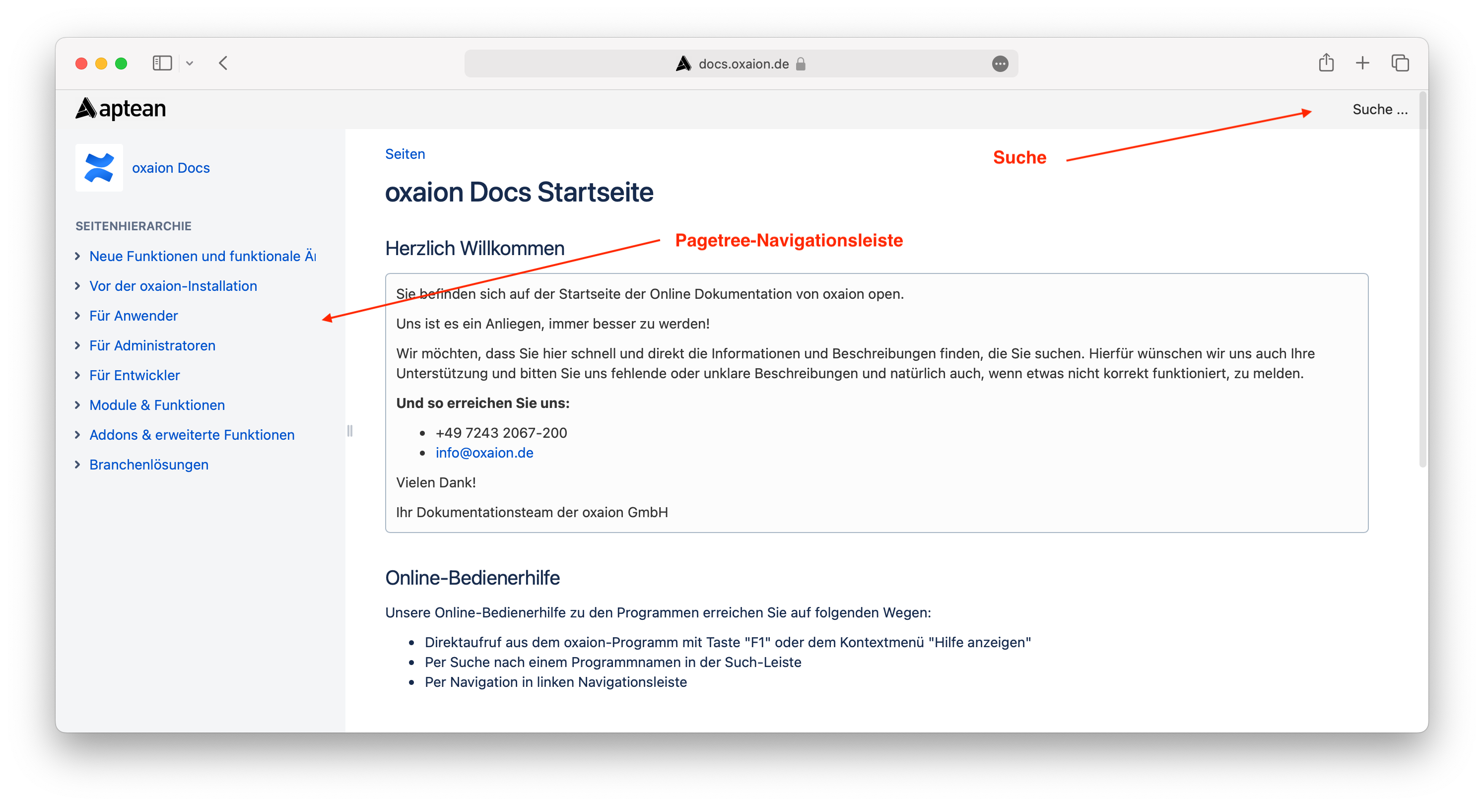Click the page vertical scrollbar

1422,279
